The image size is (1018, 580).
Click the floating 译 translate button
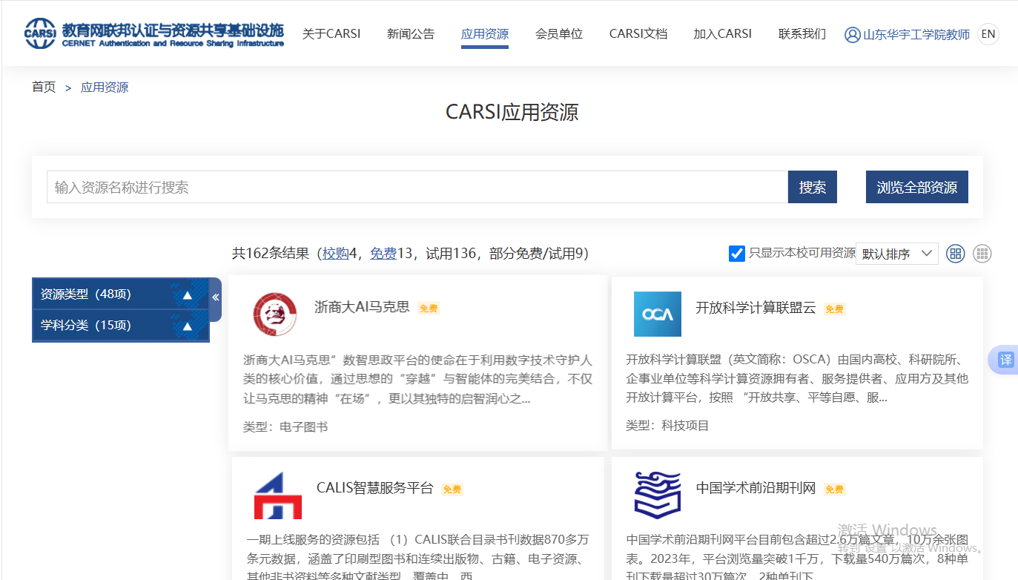(1005, 360)
